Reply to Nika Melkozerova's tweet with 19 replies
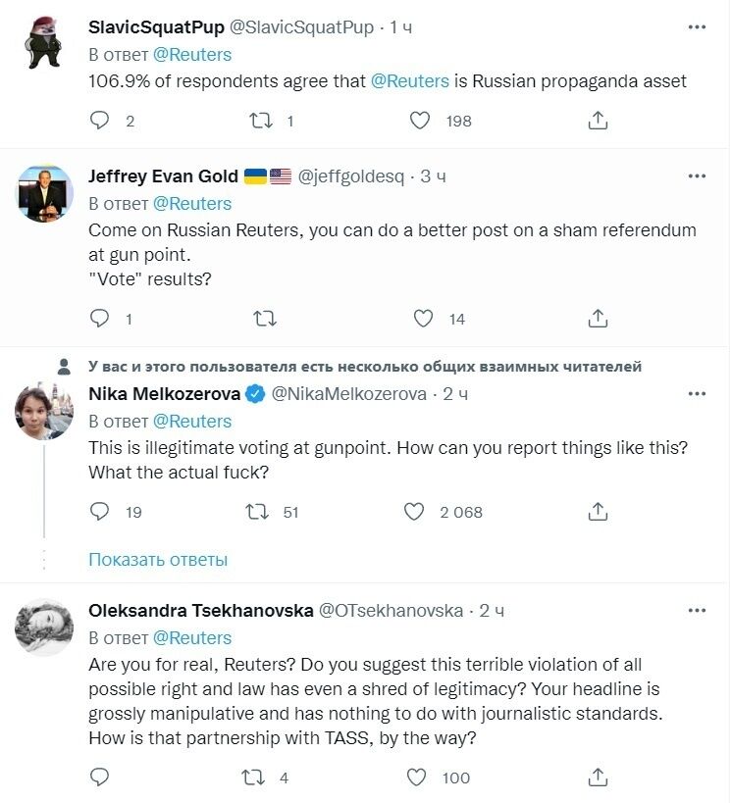The image size is (731, 803). click(99, 512)
